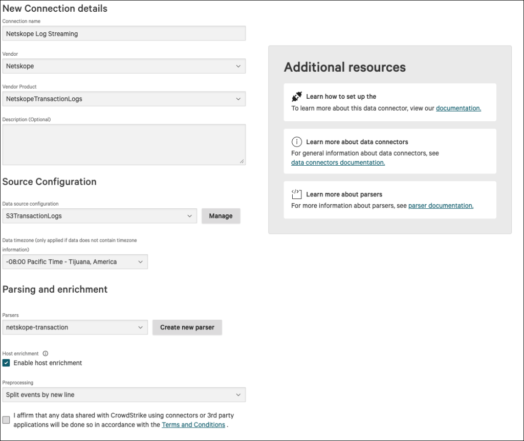Click the 'New Connection details' heading
This screenshot has width=524, height=441.
(x=55, y=8)
